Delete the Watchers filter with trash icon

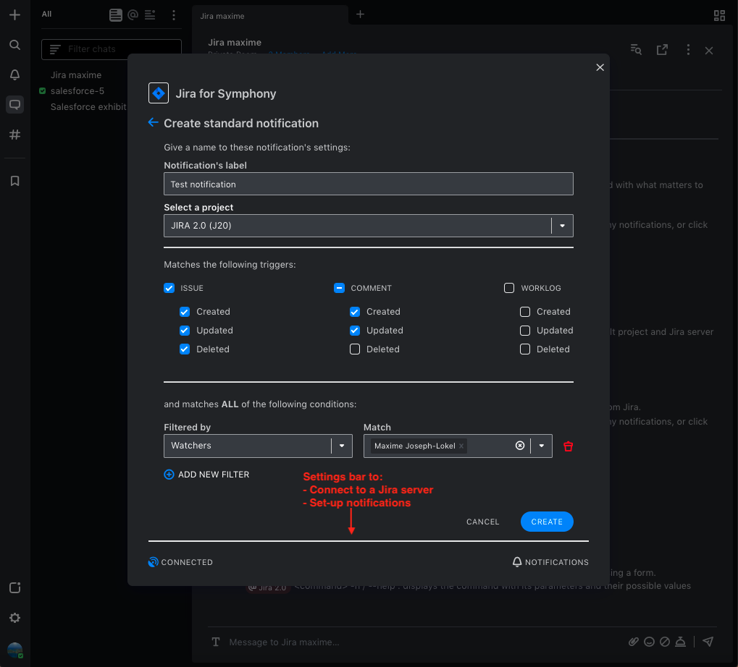pos(568,446)
